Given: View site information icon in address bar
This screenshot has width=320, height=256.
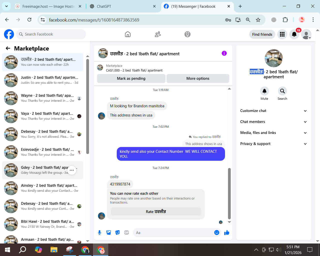Looking at the screenshot, I should tap(43, 20).
